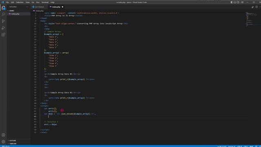
Task: Open the Manage gear icon
Action: 3,142
